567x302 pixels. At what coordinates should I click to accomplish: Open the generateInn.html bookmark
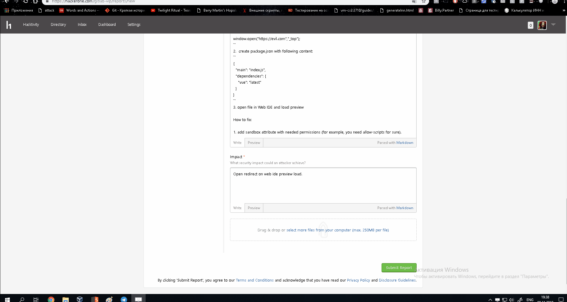397,10
